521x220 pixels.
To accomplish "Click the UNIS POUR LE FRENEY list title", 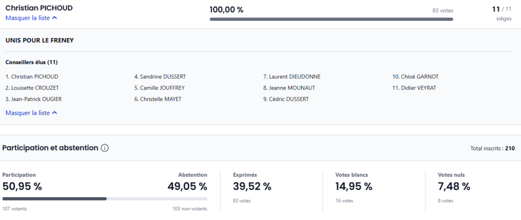I will tap(39, 40).
